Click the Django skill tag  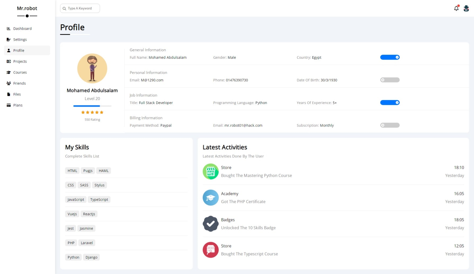pyautogui.click(x=91, y=257)
